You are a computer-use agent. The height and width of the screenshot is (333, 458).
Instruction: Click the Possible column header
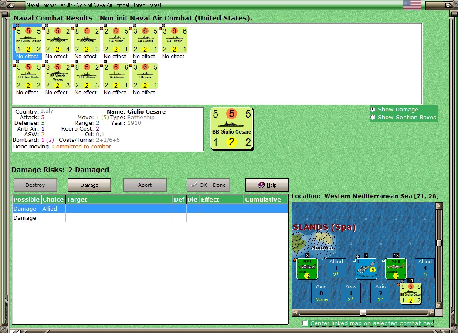click(x=27, y=200)
